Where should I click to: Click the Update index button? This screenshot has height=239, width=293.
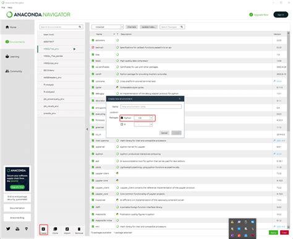tap(148, 27)
